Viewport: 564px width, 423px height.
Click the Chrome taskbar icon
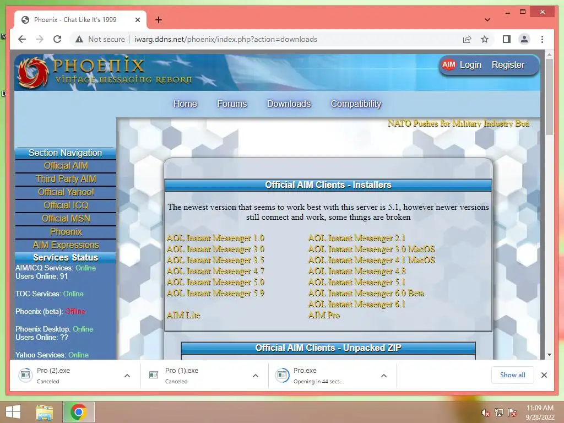[x=79, y=412]
